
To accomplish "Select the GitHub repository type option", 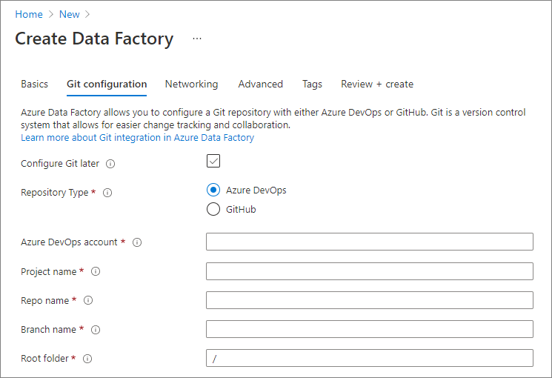I will 213,210.
